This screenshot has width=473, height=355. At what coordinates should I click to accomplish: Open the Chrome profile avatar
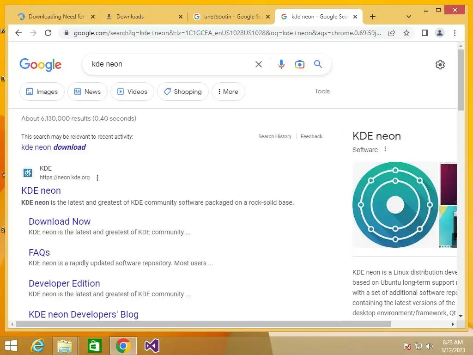[440, 33]
